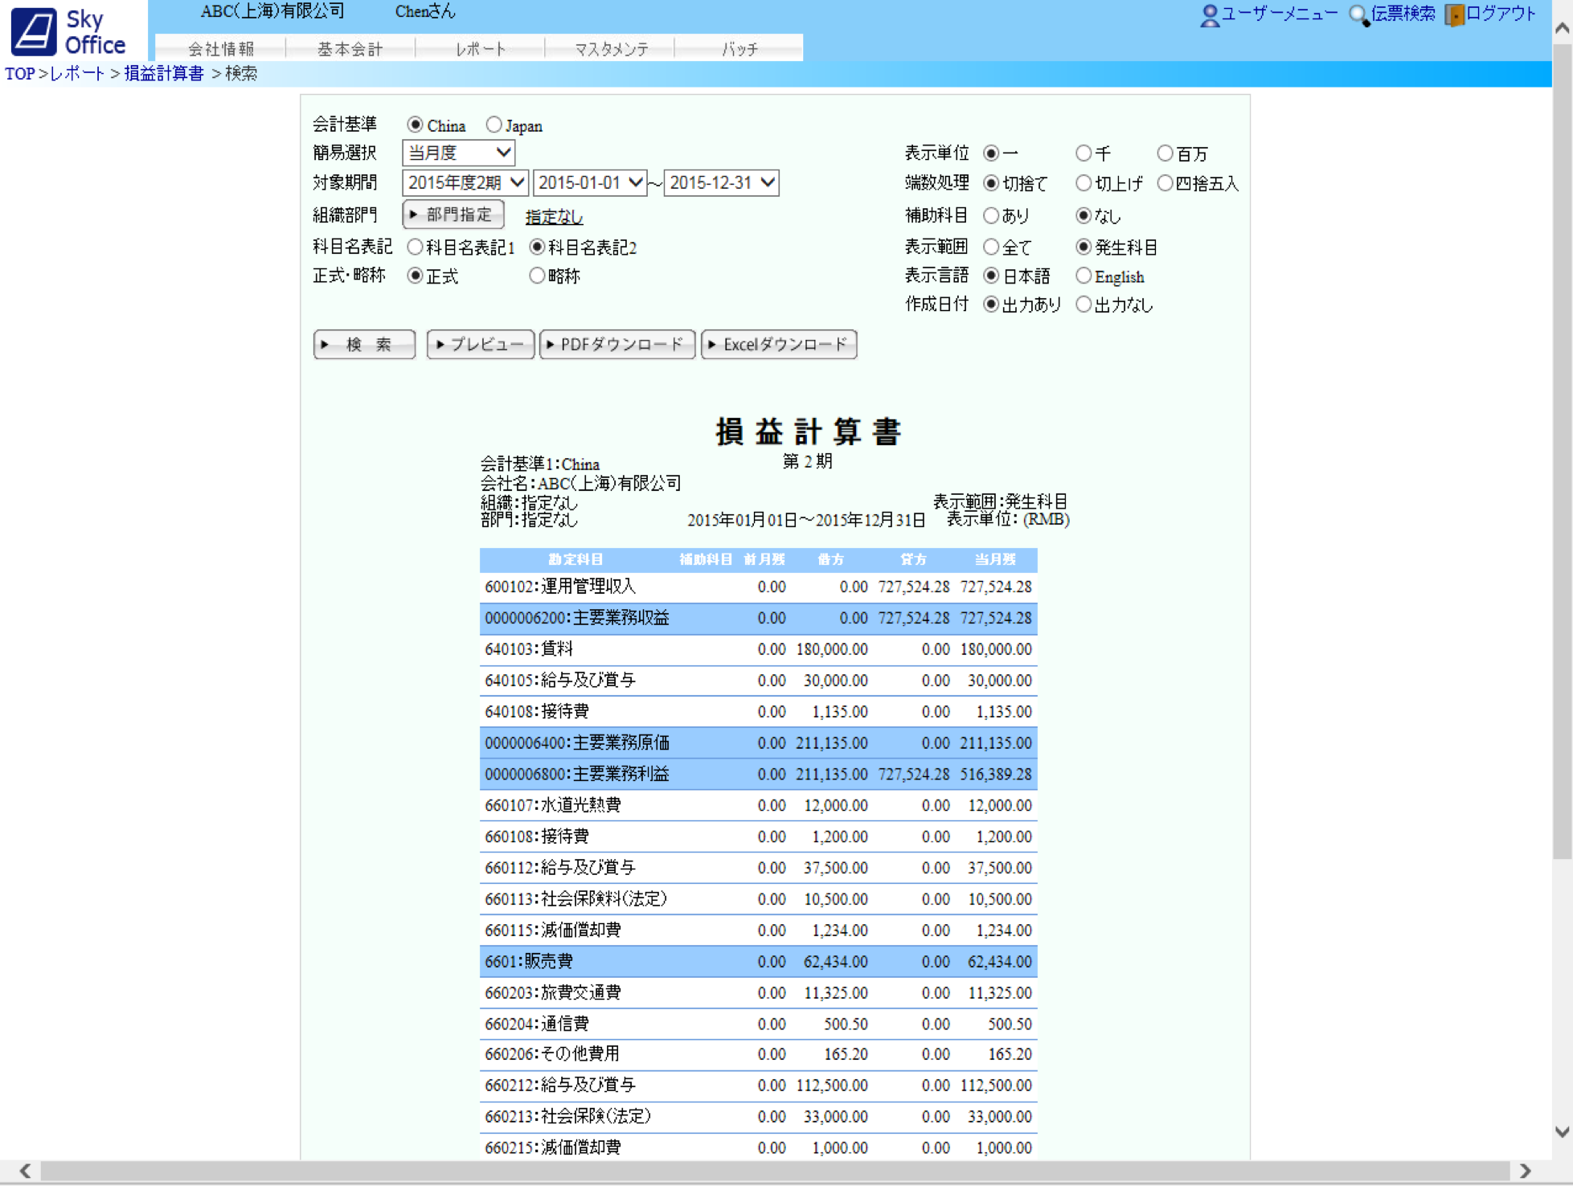
Task: Open the user menu person icon
Action: click(1208, 15)
